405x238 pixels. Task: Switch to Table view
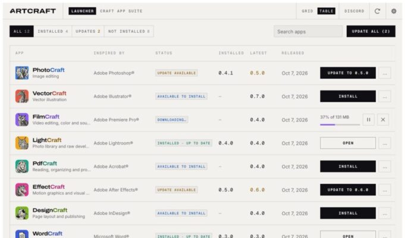326,11
